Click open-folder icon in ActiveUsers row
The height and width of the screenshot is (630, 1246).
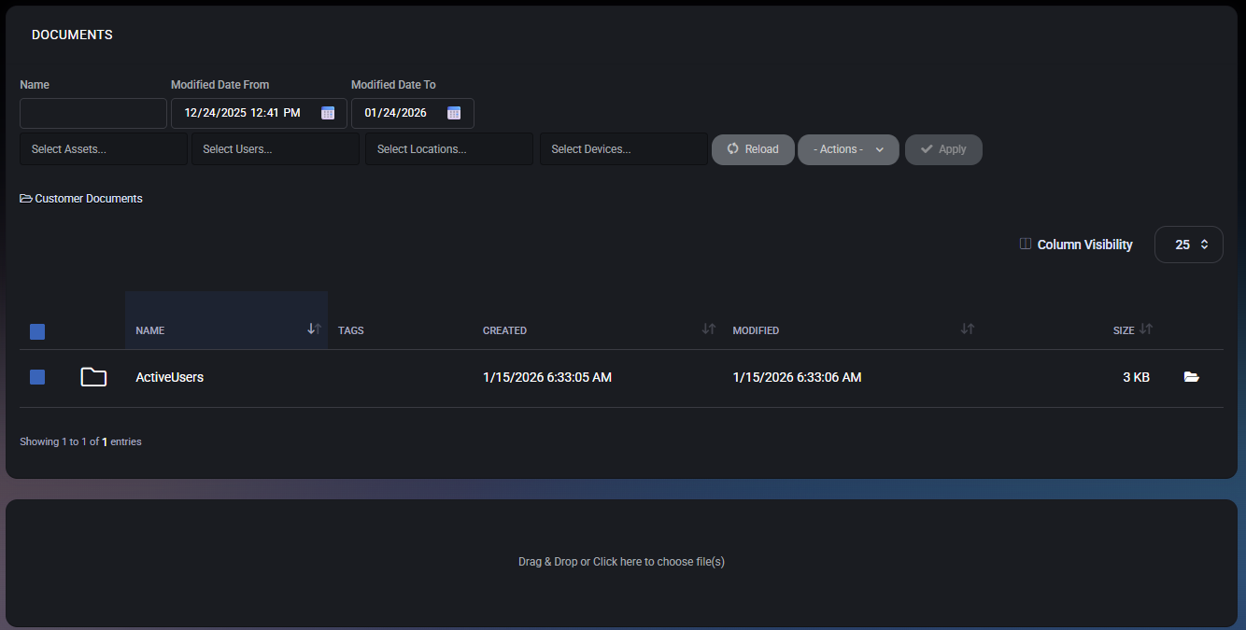pos(1191,377)
